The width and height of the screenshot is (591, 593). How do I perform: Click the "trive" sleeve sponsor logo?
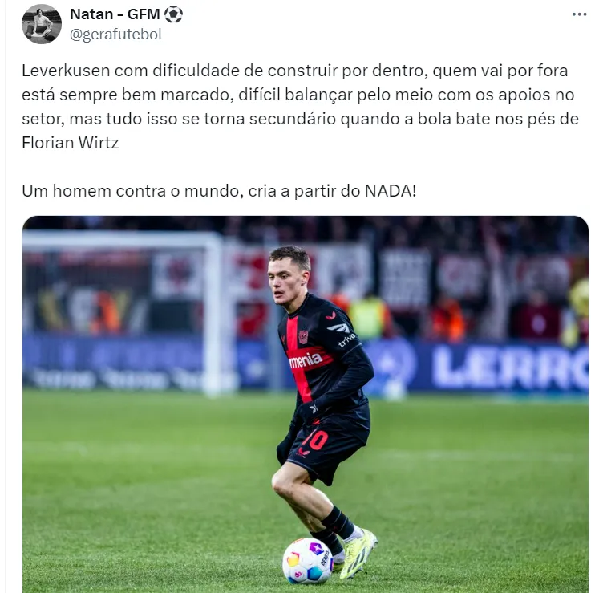(346, 339)
